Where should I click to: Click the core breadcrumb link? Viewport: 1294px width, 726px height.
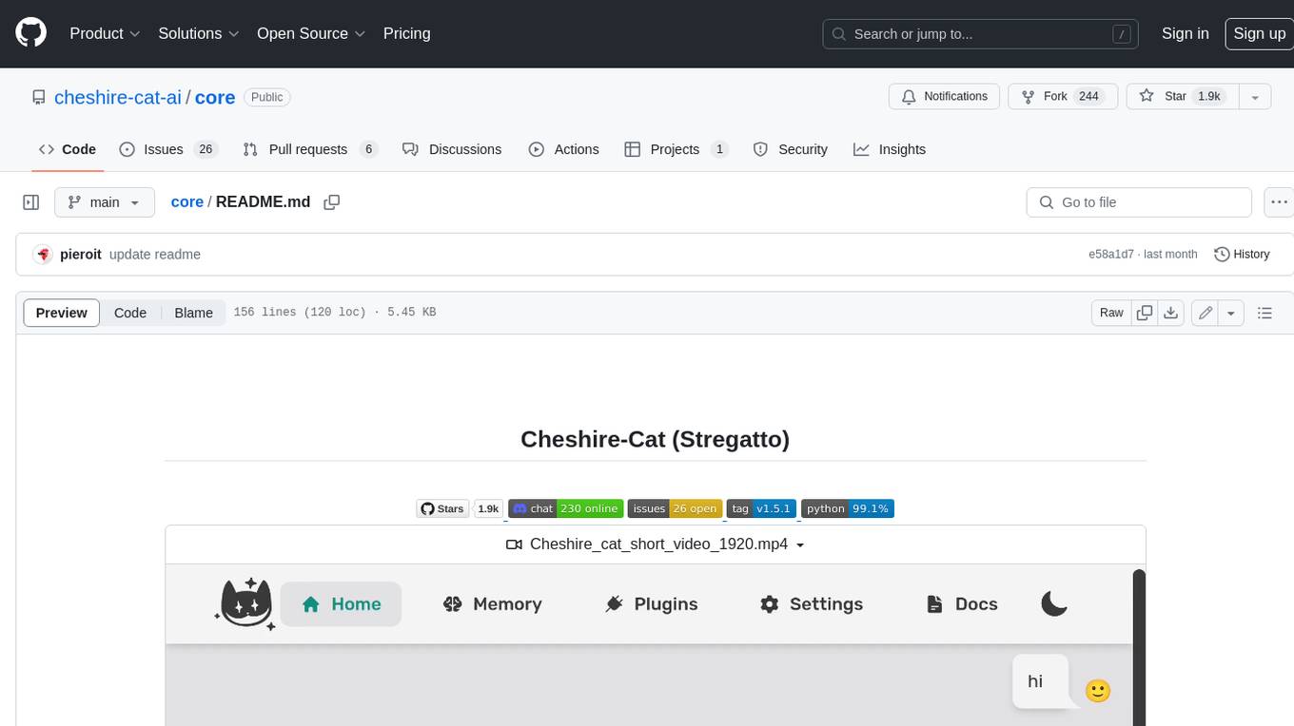click(x=186, y=202)
